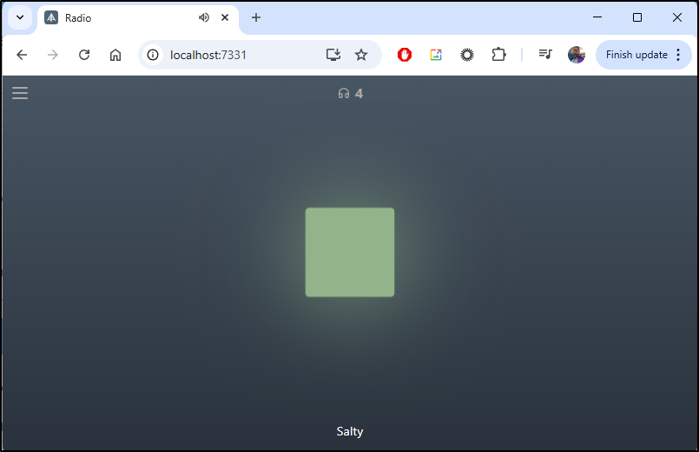Click the green album art square

(349, 252)
